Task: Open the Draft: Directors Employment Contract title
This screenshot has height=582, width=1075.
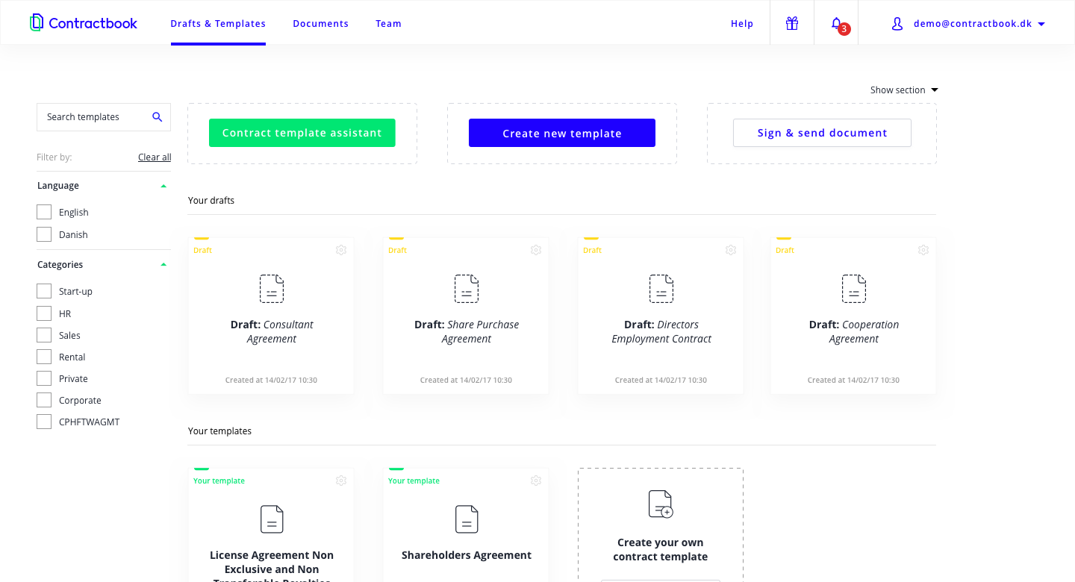Action: [661, 331]
